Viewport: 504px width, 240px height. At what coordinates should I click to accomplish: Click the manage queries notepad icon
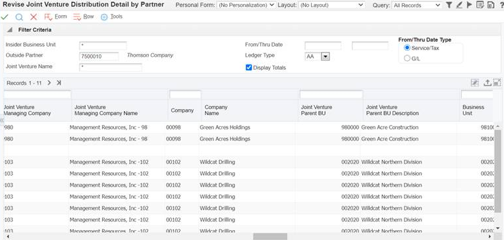tap(480, 5)
